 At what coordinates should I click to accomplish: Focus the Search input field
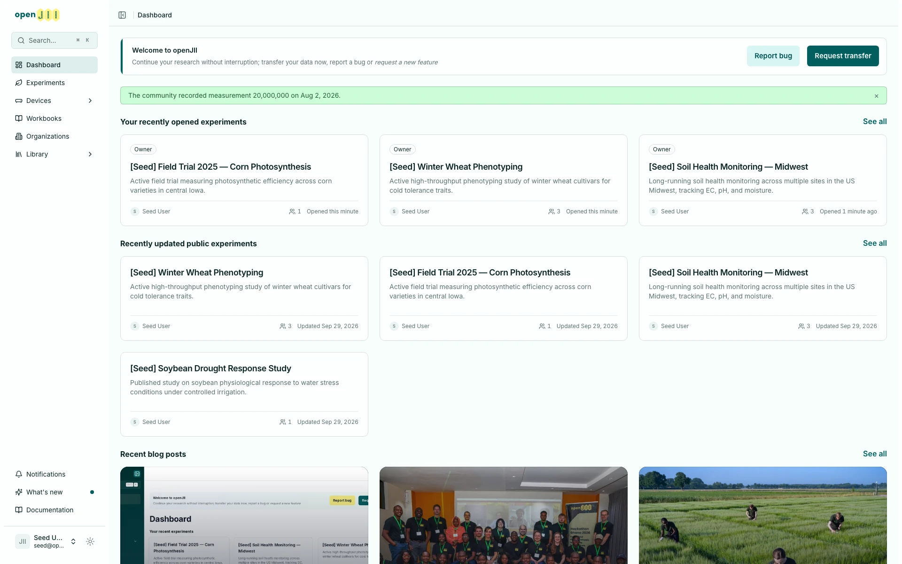(54, 40)
